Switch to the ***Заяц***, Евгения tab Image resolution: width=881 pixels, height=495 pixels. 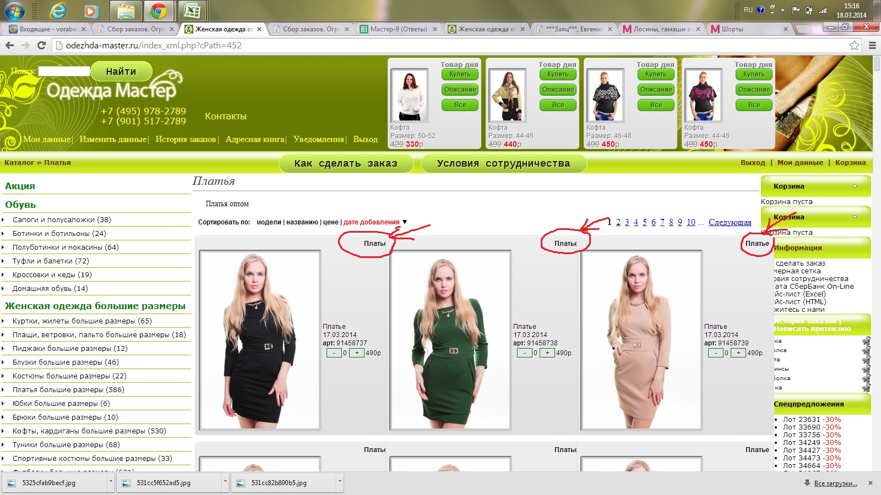click(x=574, y=29)
